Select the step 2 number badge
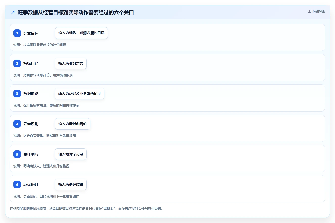Screen dimensions: 335x223 [x=17, y=63]
